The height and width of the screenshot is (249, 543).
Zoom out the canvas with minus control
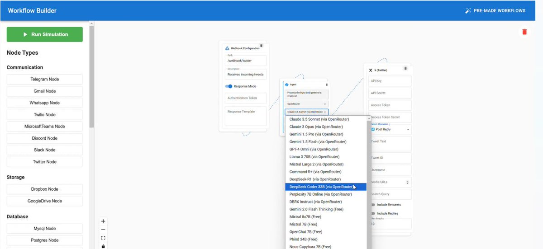[103, 230]
